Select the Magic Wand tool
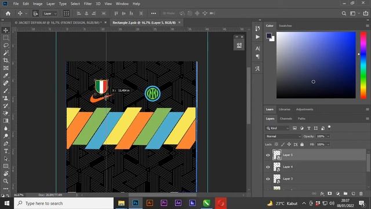 point(6,53)
